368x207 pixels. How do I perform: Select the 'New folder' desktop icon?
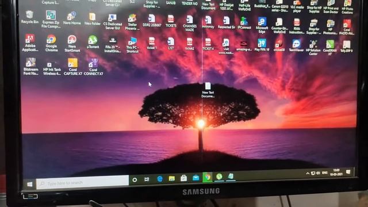[92, 19]
